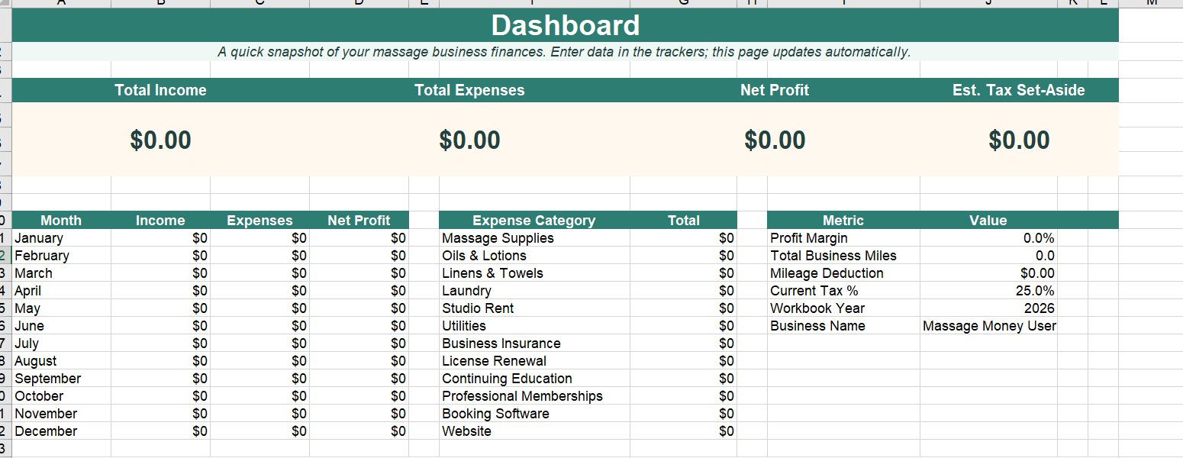Select the Mileage Deduction metric label
The height and width of the screenshot is (458, 1183).
point(843,273)
